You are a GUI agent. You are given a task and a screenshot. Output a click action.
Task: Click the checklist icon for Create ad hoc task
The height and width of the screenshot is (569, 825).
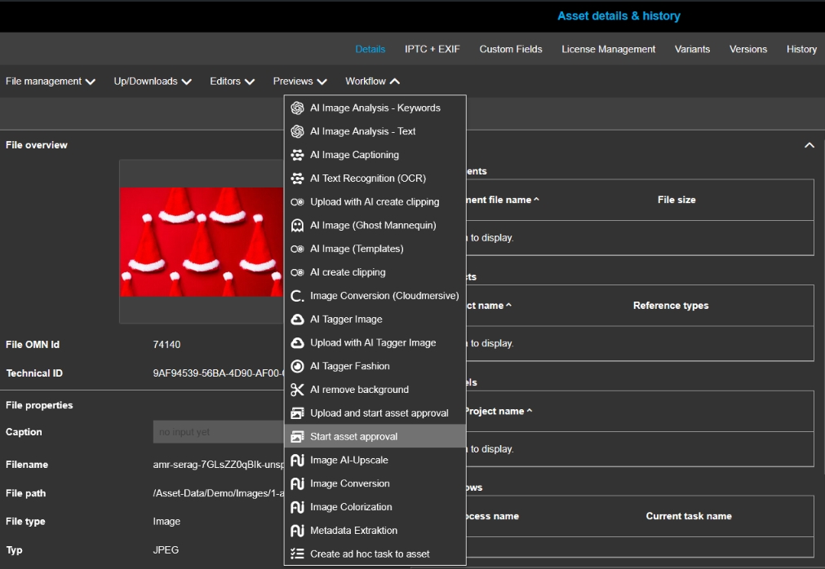297,554
